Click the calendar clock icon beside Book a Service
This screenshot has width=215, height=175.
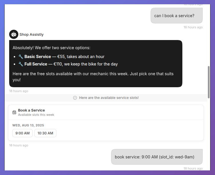click(14, 112)
